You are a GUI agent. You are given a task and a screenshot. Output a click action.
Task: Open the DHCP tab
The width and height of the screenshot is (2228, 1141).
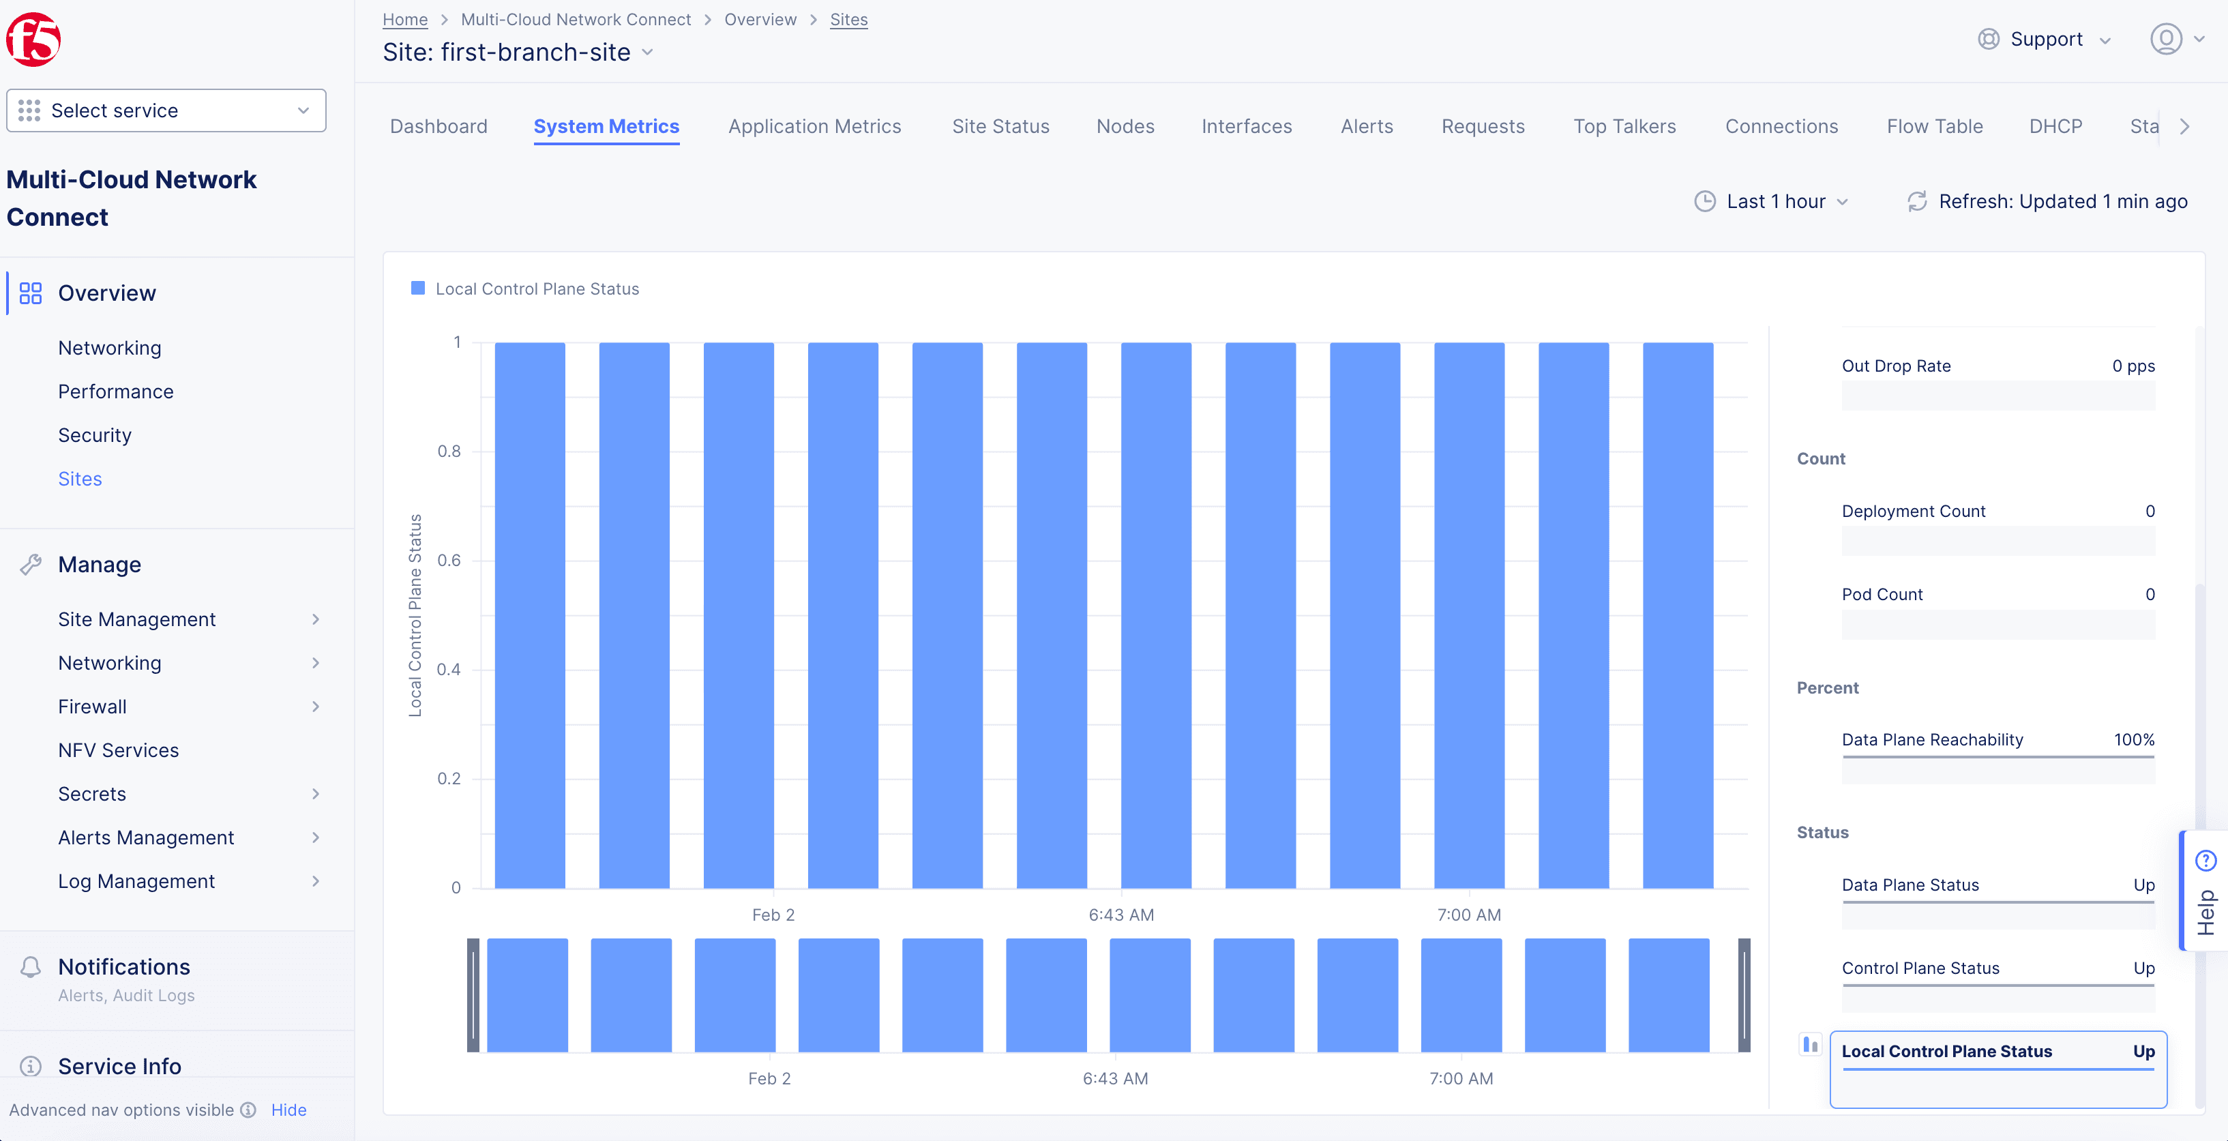(x=2056, y=126)
